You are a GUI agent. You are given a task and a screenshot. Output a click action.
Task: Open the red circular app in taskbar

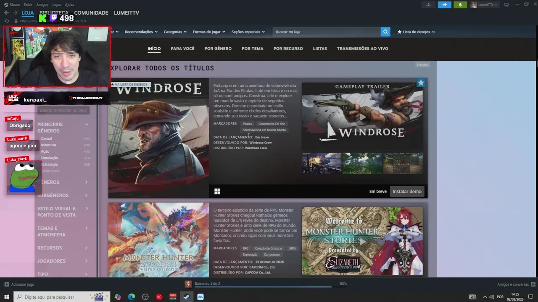coord(159,297)
